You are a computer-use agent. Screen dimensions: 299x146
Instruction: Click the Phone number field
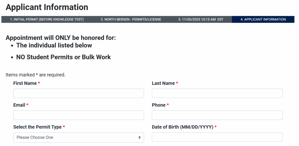[217, 115]
